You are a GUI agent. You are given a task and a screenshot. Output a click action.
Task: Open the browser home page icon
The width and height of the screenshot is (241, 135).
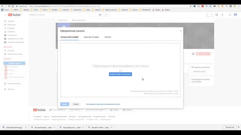(x=13, y=6)
